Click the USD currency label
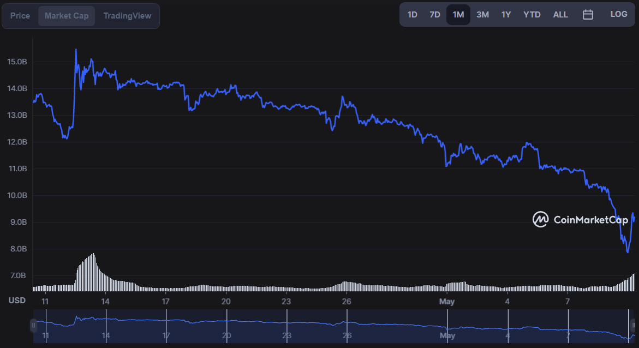This screenshot has width=639, height=348. (x=17, y=301)
